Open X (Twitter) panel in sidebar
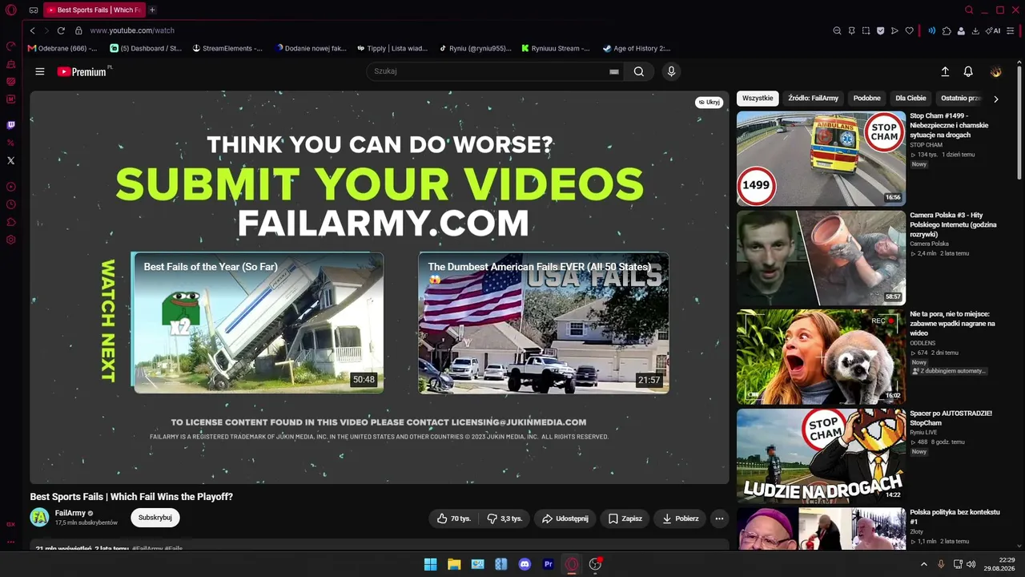 [10, 160]
